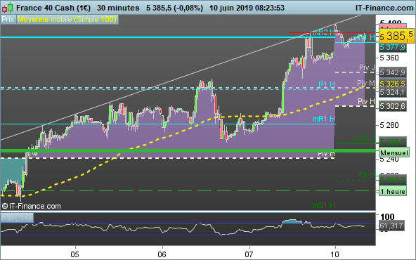Viewport: 416px width, 260px height.
Task: Click the 5 280 price axis label
Action: [389, 125]
